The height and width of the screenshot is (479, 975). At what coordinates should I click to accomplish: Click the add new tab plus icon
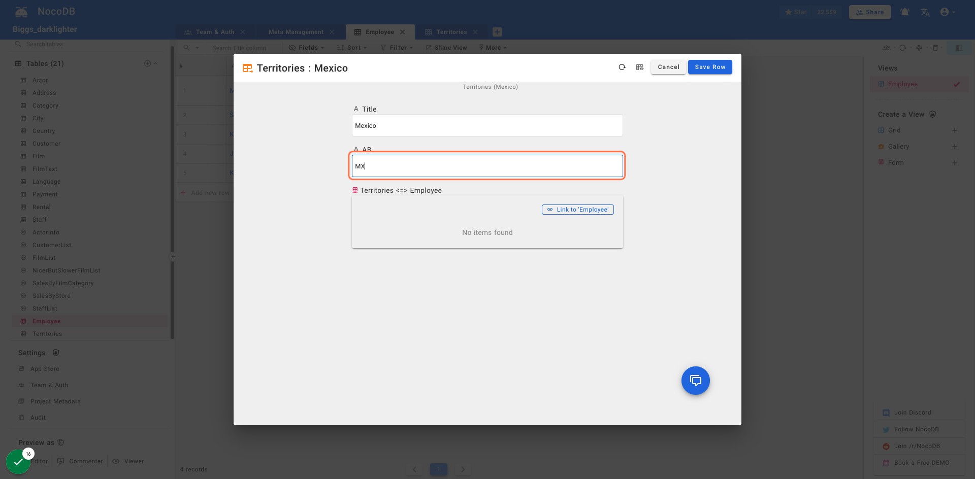click(x=497, y=32)
